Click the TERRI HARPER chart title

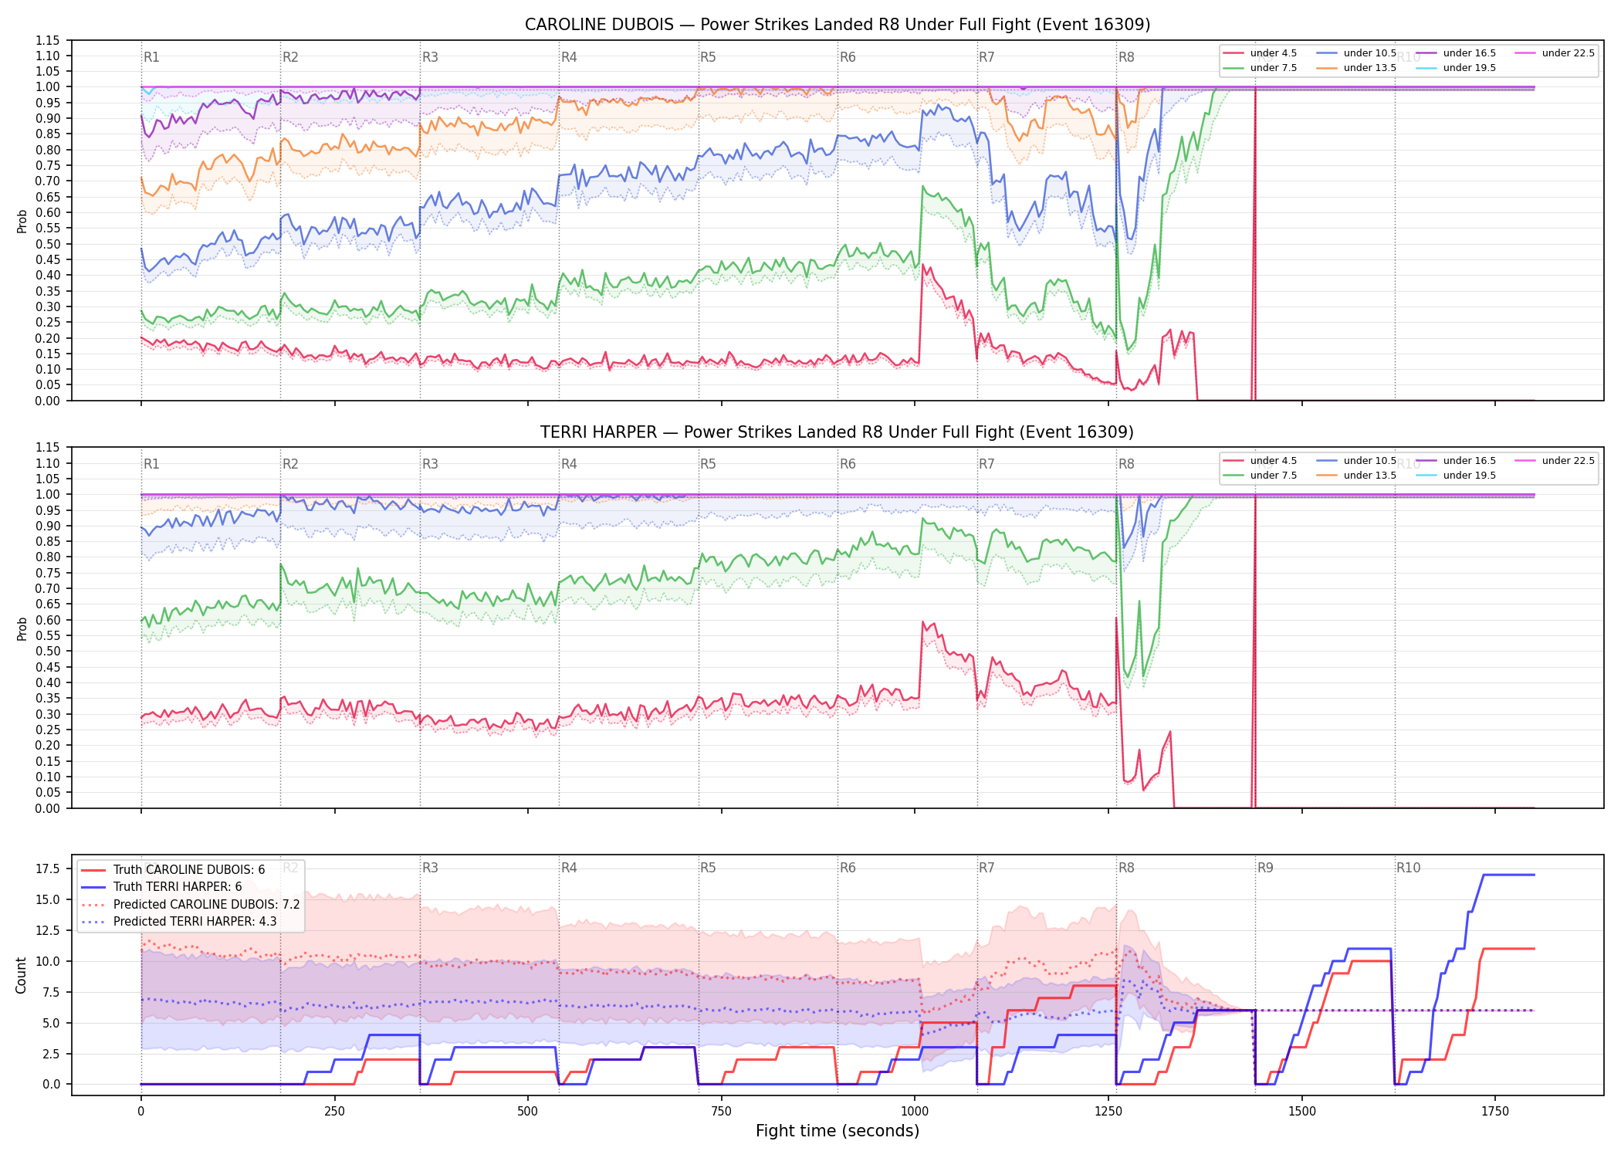pos(838,432)
